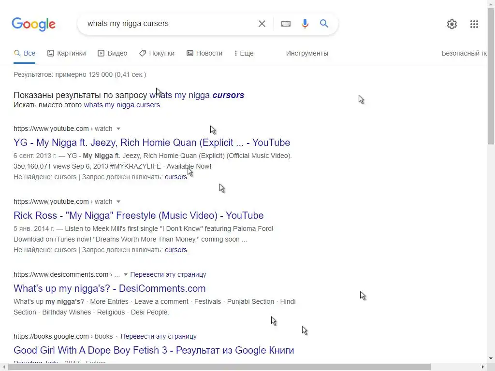Screen dimensions: 495x371
Task: Open the Безопасный поиск setting
Action: pos(464,53)
